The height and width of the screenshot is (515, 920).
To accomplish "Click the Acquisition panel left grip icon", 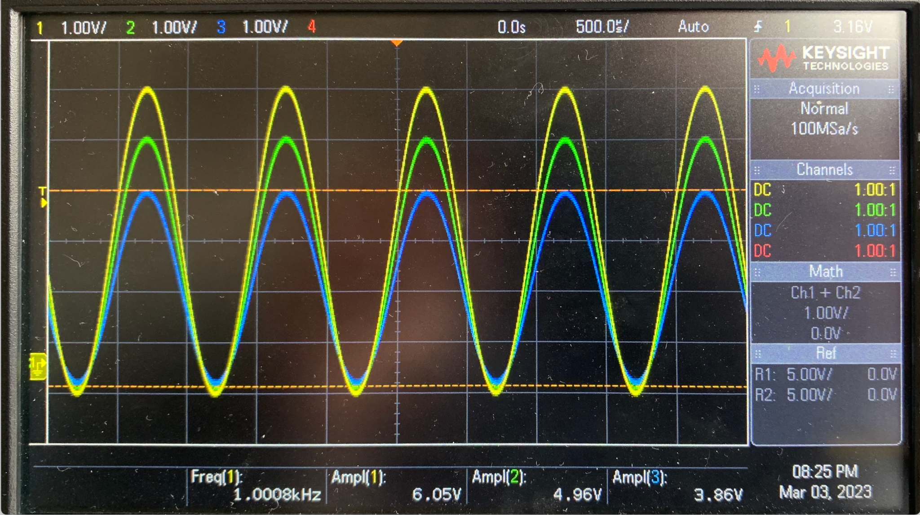I will click(757, 89).
